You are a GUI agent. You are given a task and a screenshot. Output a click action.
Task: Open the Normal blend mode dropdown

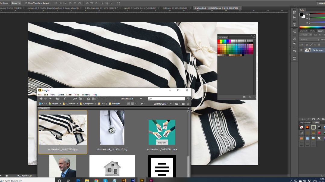(x=310, y=39)
